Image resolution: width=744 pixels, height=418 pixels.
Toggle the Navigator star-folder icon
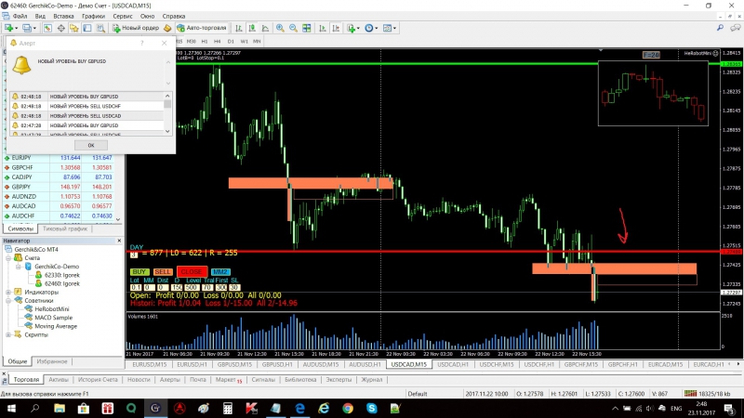[74, 28]
